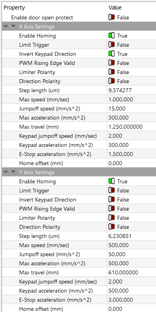Image resolution: width=156 pixels, height=312 pixels.
Task: Enable Y Axis Limit Trigger toggle
Action: pyautogui.click(x=112, y=190)
